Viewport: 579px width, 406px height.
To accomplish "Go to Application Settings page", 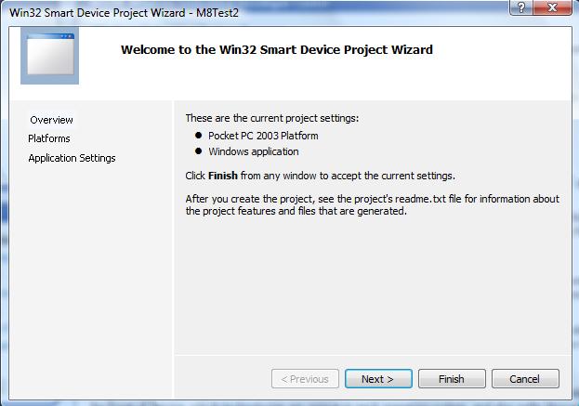I will click(72, 158).
